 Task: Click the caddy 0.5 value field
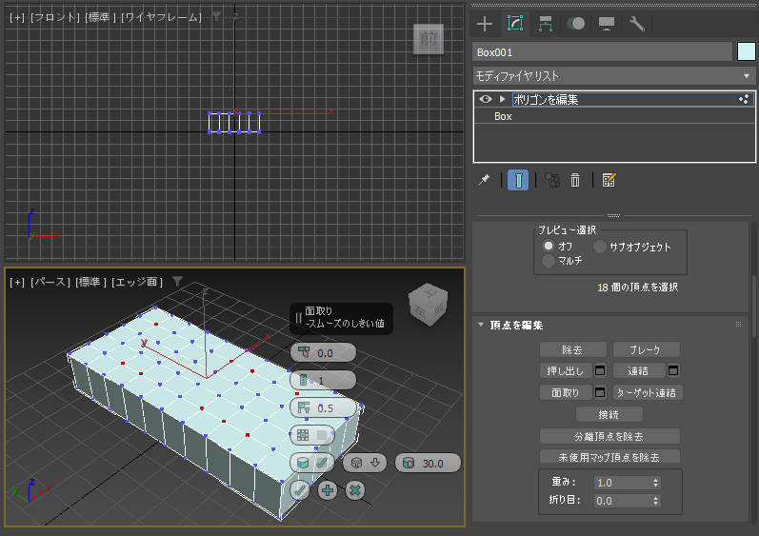(323, 407)
